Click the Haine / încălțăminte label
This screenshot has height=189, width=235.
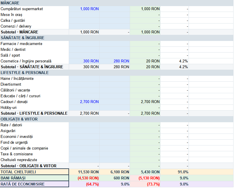(x=17, y=79)
